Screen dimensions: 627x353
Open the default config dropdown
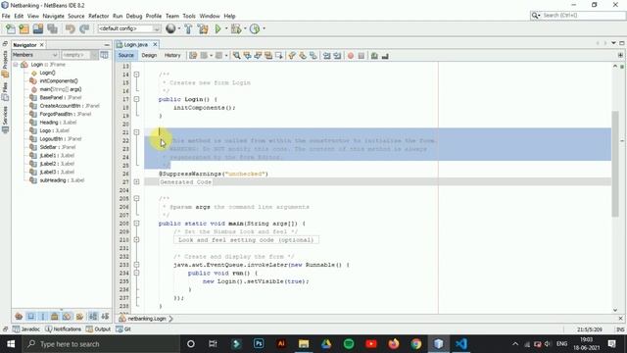[x=129, y=28]
